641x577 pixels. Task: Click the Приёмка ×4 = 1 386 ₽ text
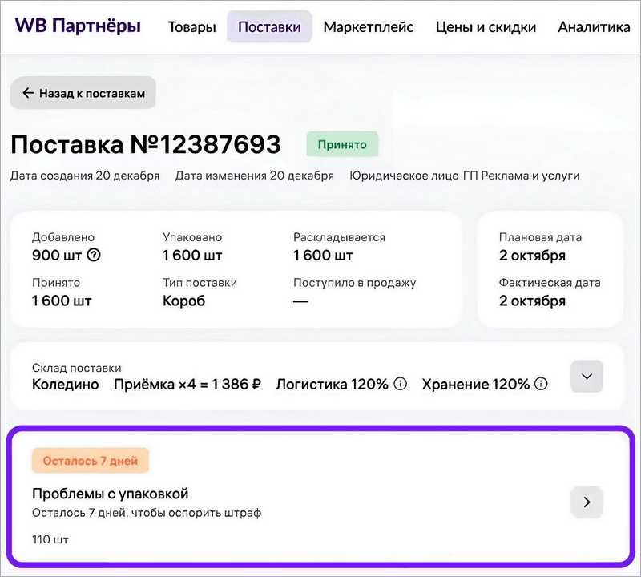click(x=187, y=384)
